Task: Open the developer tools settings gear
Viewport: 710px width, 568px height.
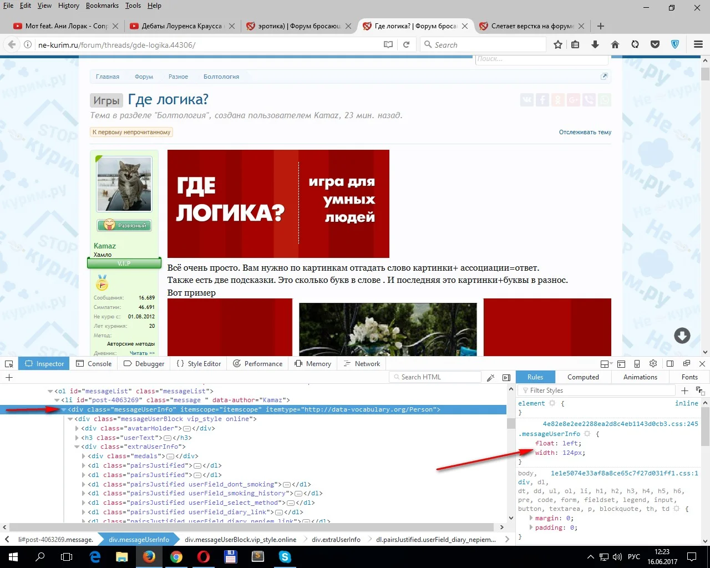Action: [653, 364]
